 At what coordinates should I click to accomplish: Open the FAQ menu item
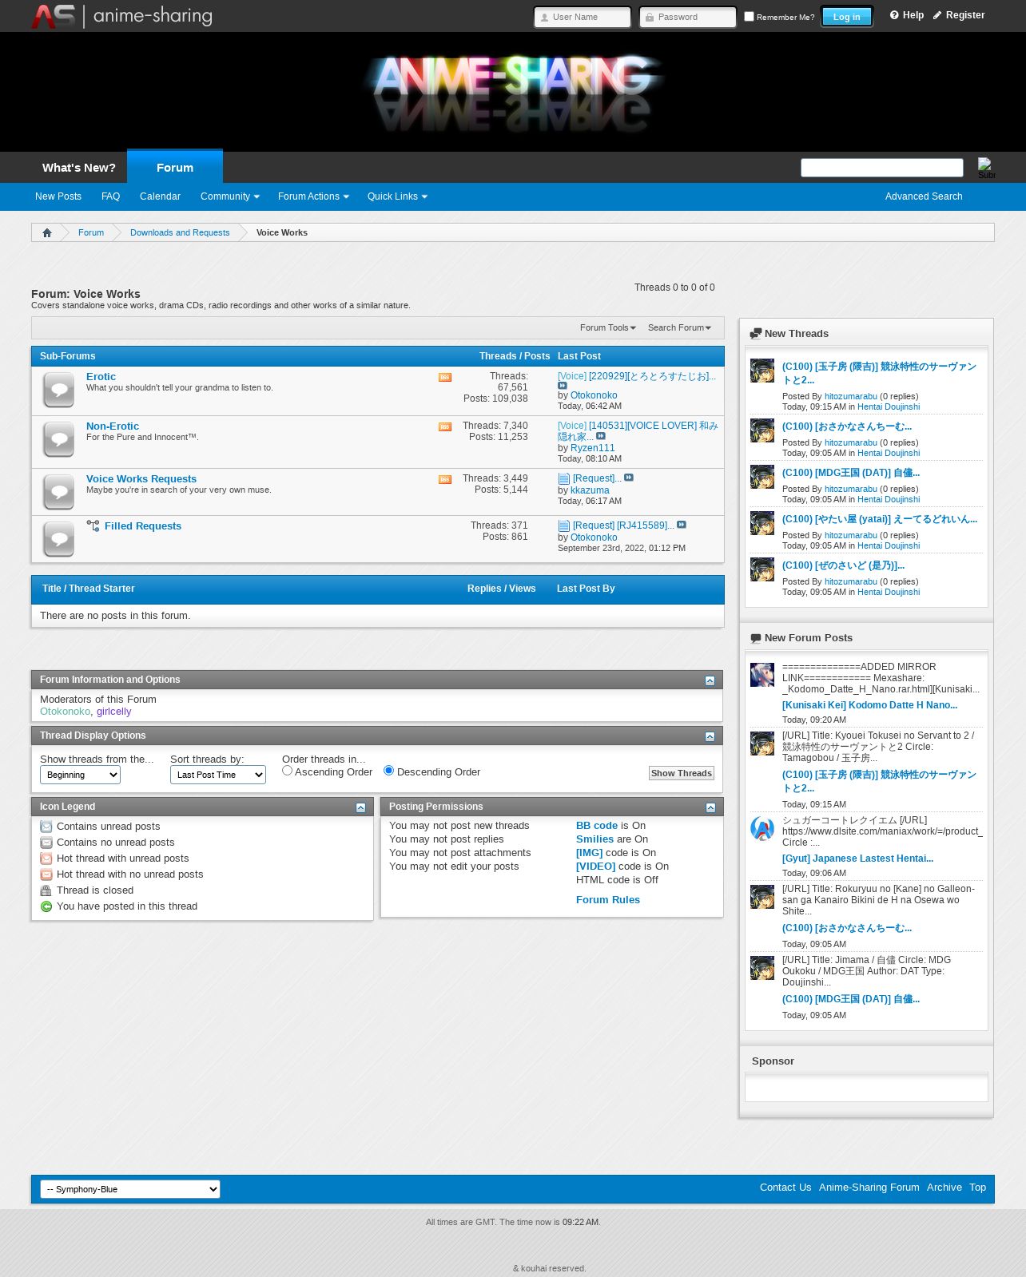click(x=110, y=196)
